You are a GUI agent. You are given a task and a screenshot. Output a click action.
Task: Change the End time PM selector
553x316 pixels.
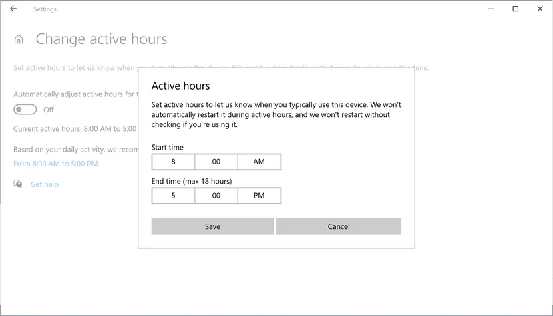(259, 196)
